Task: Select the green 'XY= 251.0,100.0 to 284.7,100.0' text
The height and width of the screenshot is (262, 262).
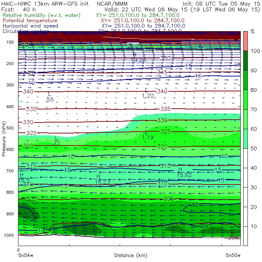Action: [138, 15]
